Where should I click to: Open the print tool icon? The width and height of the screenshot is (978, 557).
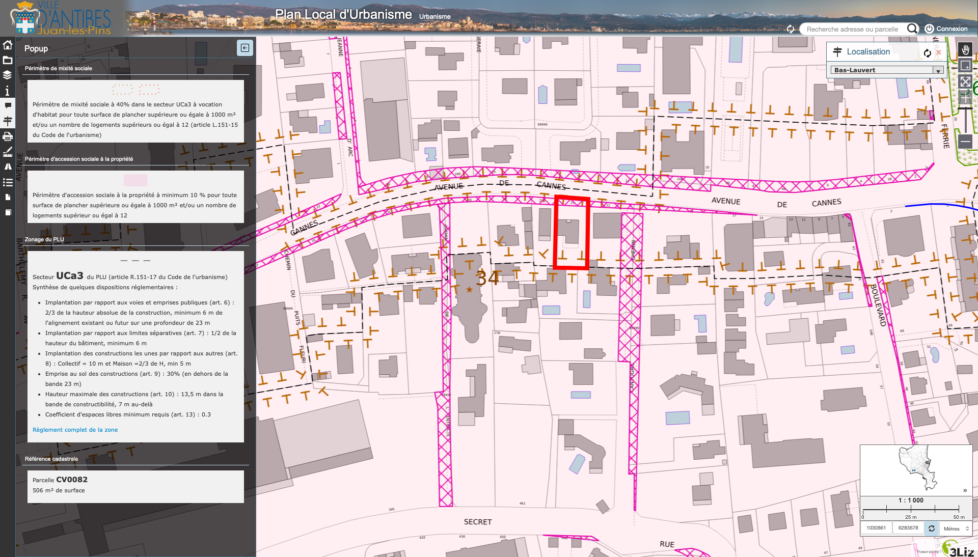point(8,136)
